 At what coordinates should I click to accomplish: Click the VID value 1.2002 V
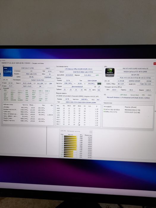(x=50, y=115)
